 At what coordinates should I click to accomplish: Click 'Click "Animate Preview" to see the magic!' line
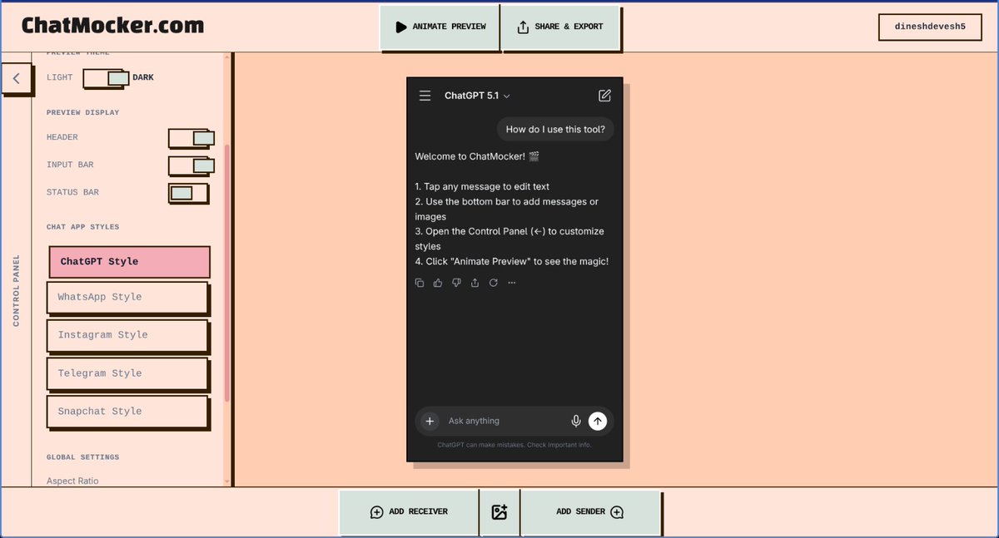(512, 261)
